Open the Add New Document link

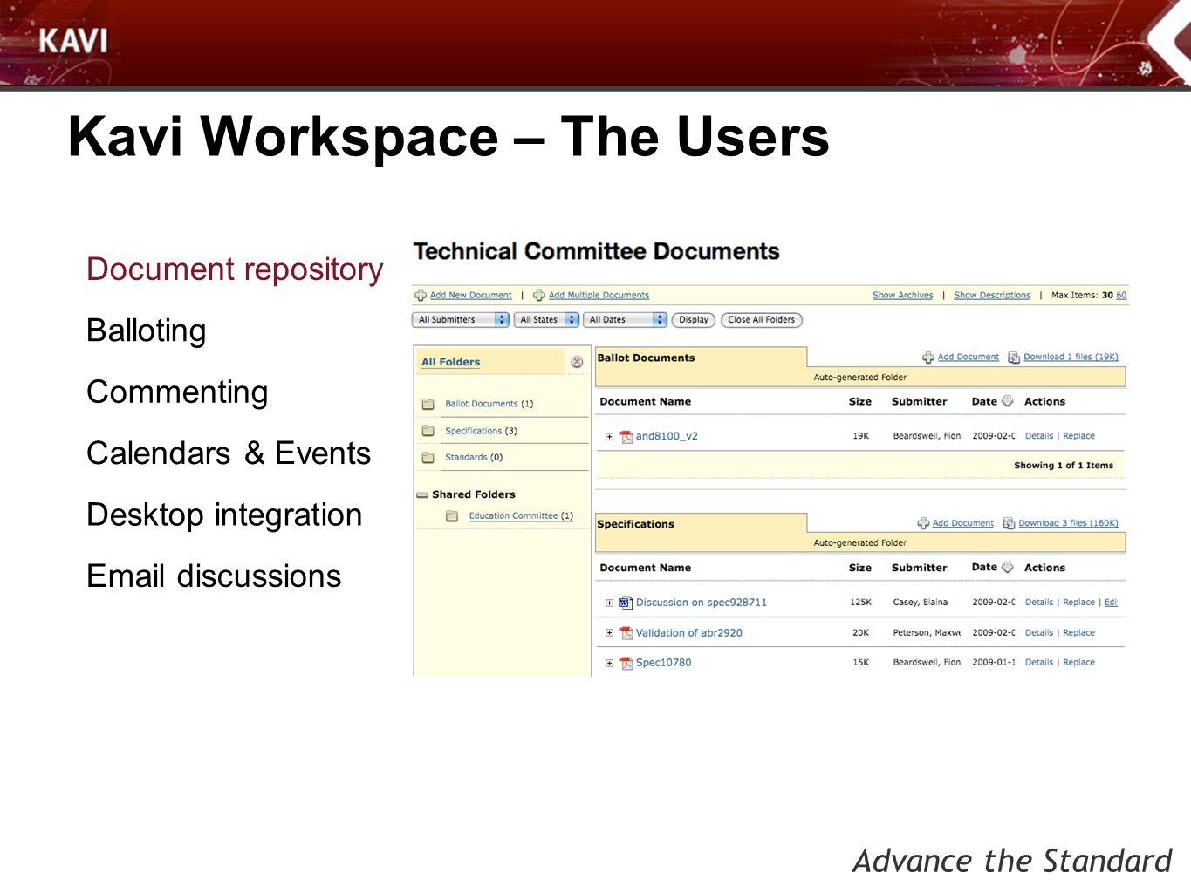pos(471,296)
